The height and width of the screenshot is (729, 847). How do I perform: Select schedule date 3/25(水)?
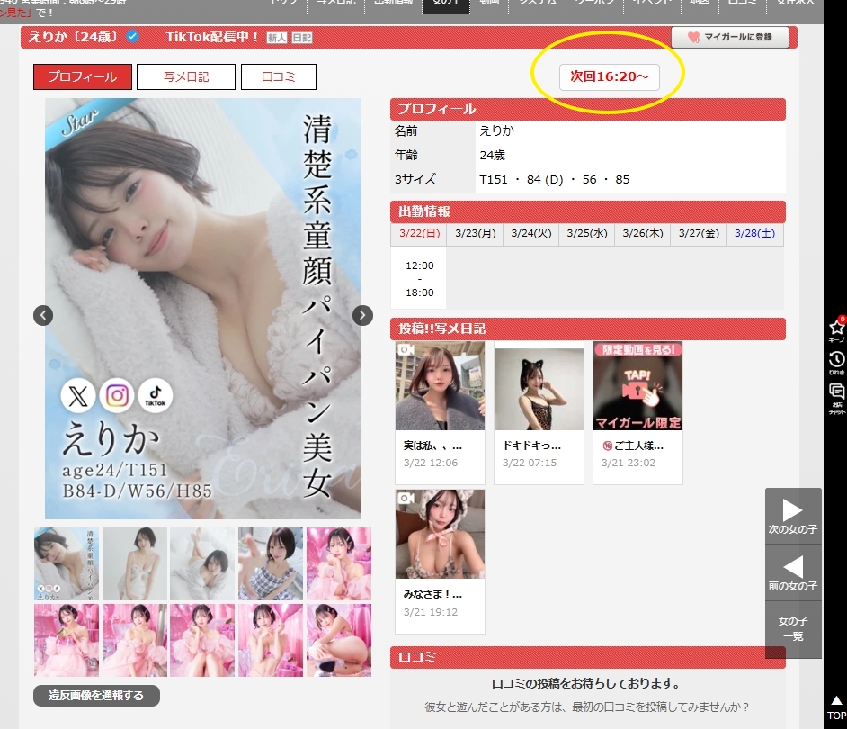pos(586,234)
